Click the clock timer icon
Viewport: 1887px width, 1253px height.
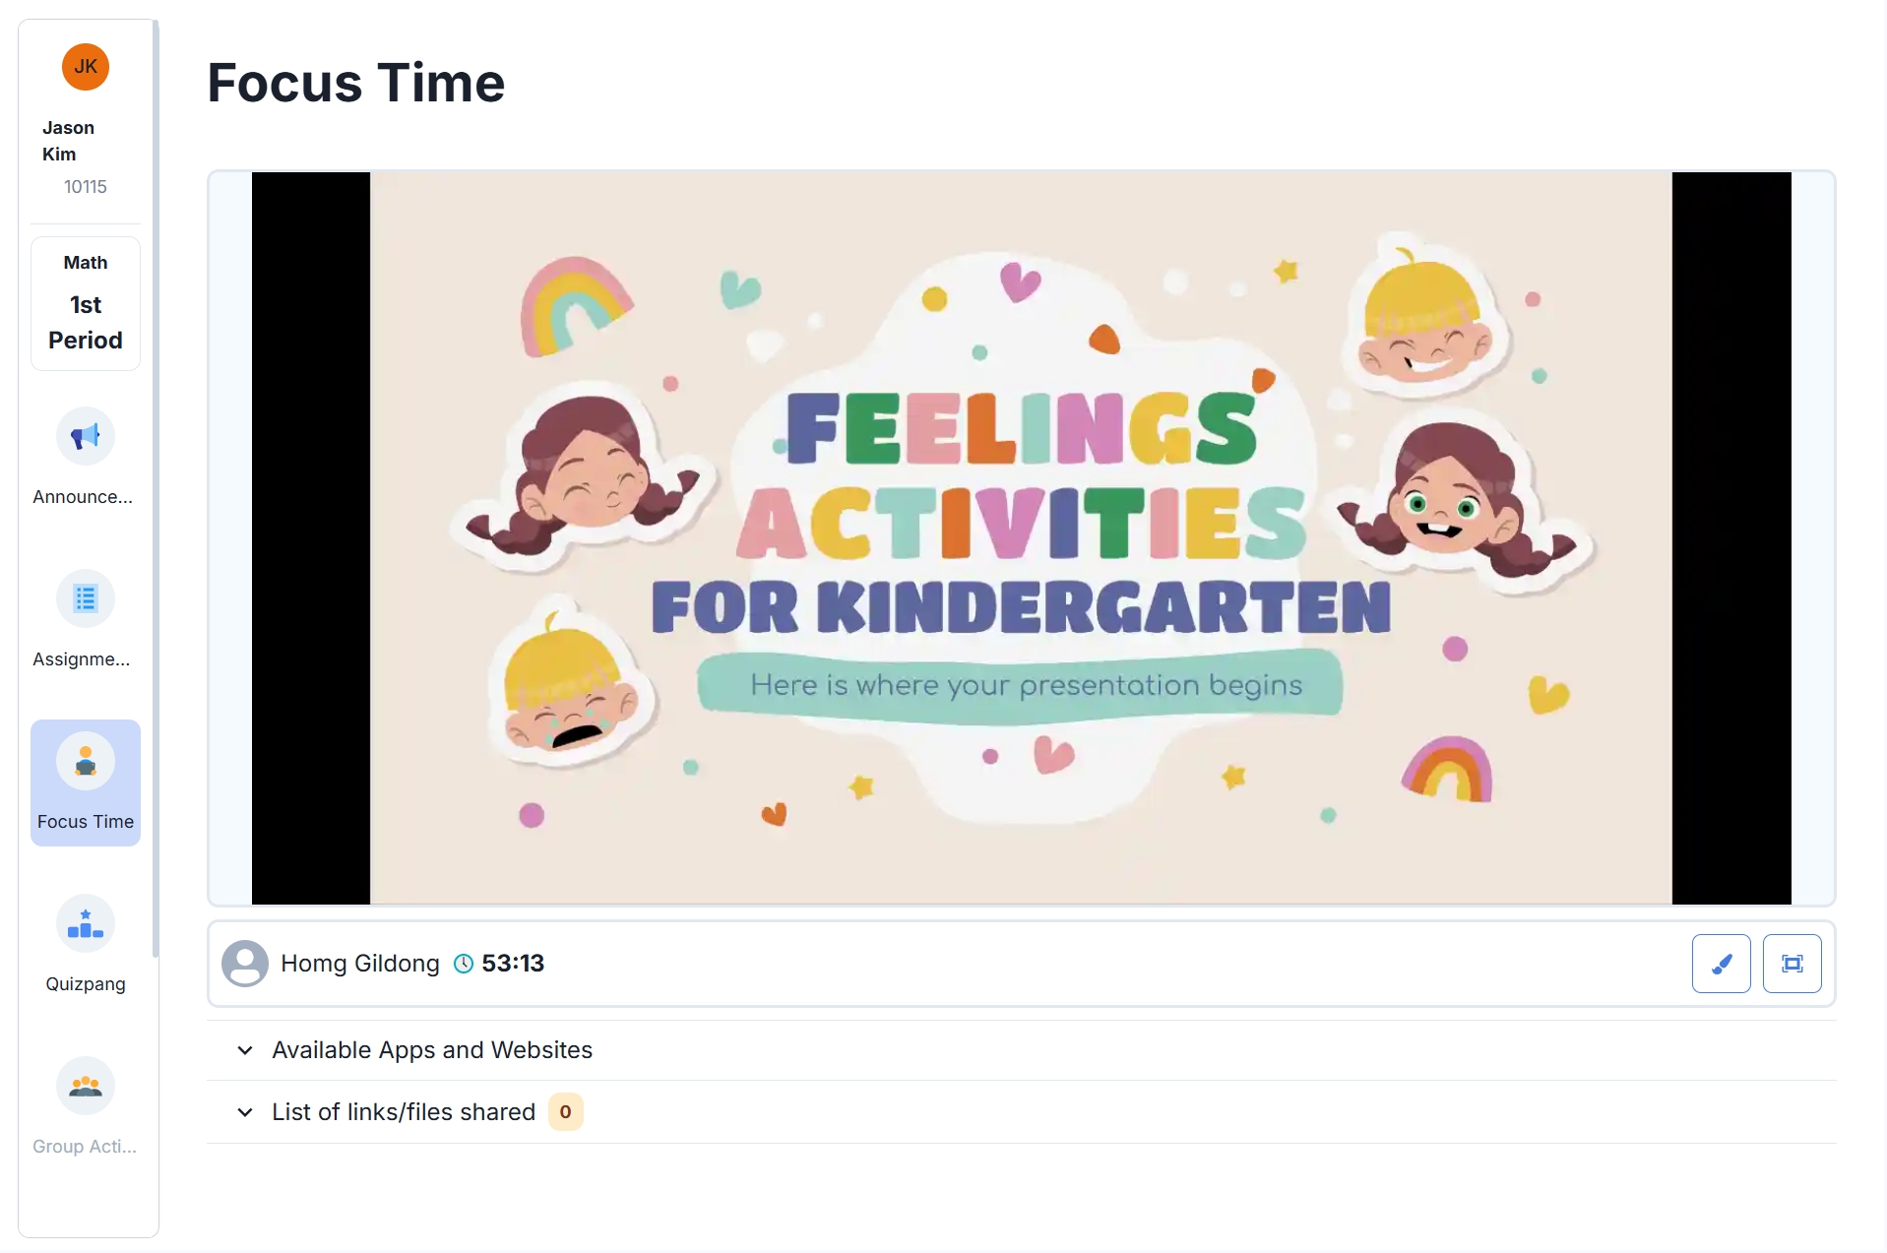[x=463, y=964]
